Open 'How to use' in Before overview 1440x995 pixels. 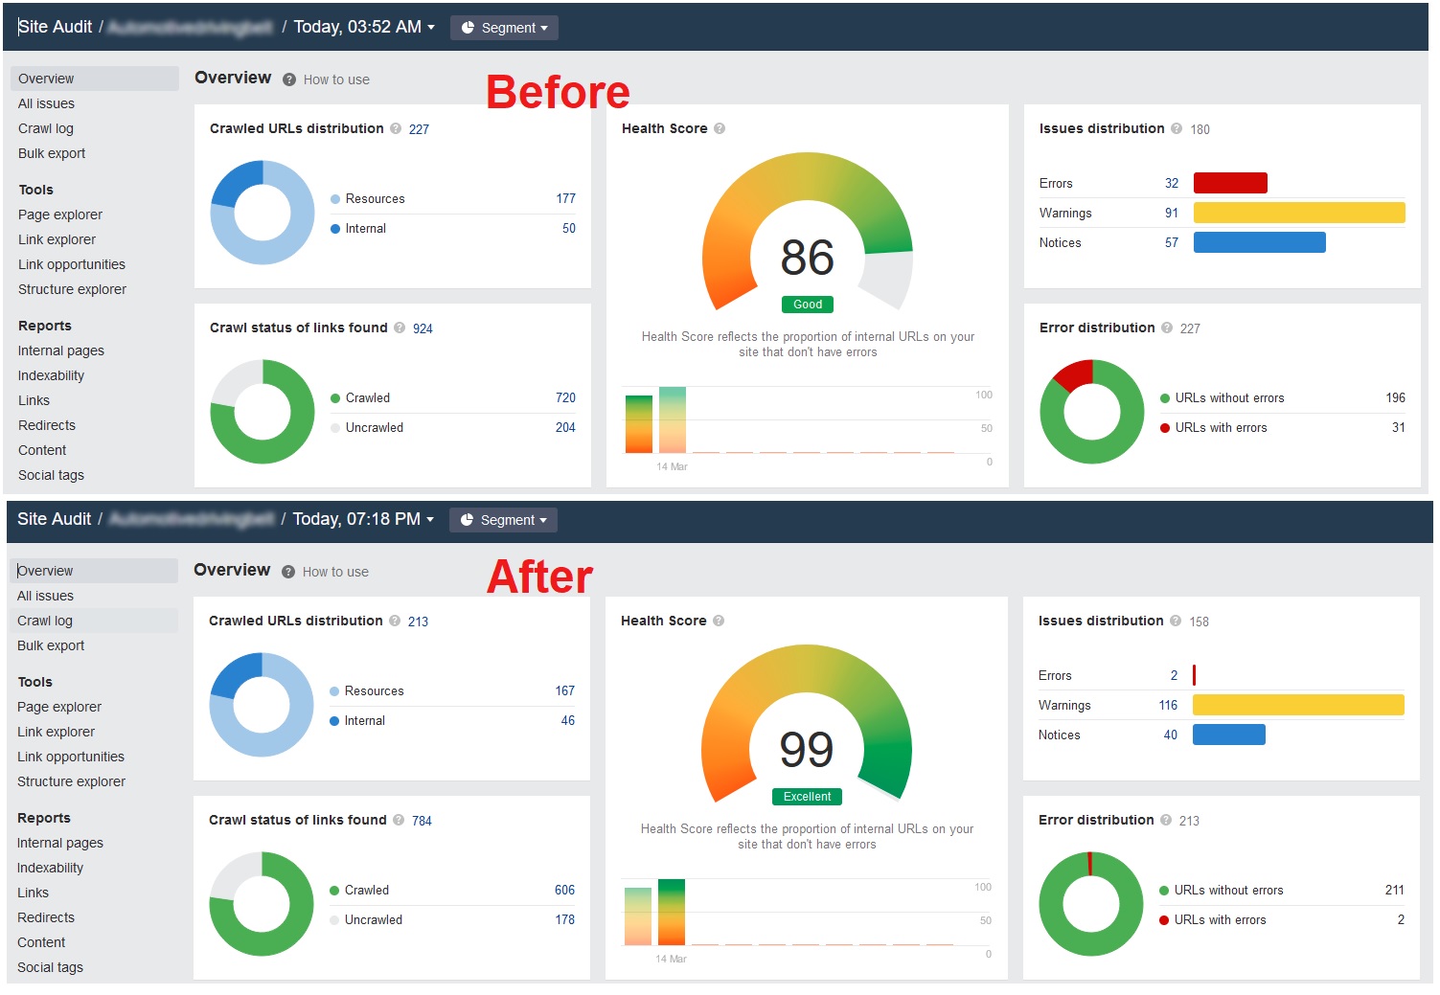click(336, 79)
